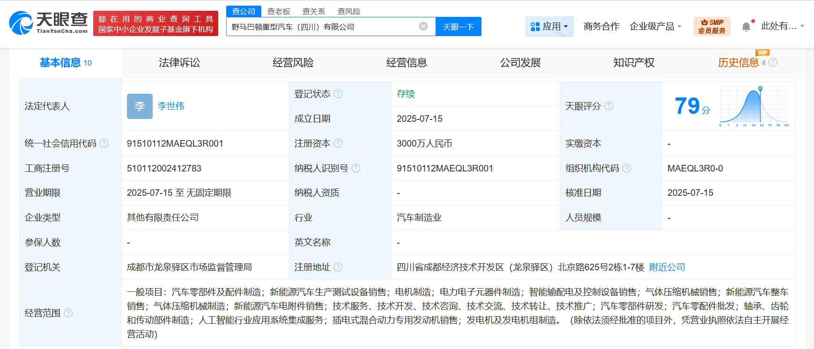Switch to 查风险 search tab
The width and height of the screenshot is (814, 349).
349,11
